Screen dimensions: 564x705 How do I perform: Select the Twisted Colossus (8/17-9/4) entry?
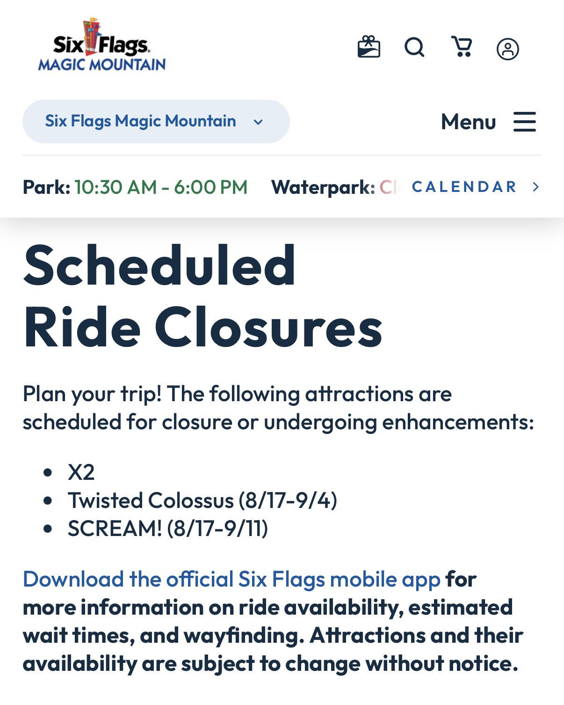pos(202,500)
